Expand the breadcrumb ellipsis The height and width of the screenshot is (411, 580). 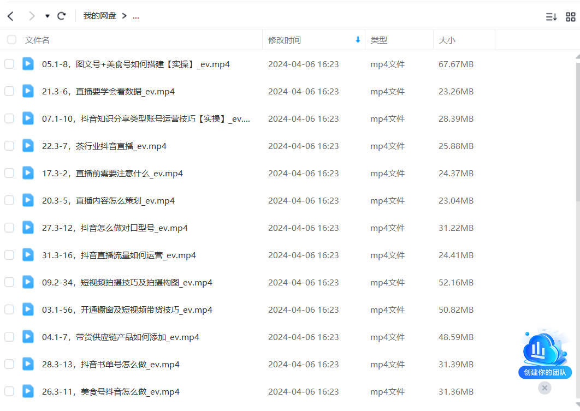[136, 16]
